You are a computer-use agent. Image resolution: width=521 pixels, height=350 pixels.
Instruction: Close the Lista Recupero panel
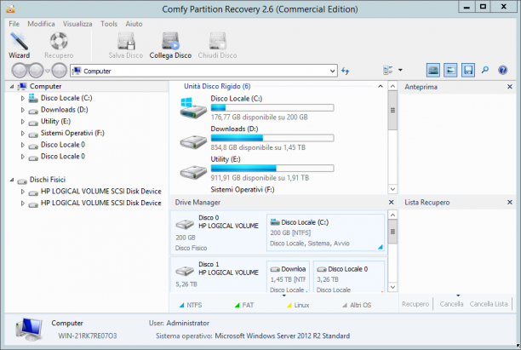click(x=510, y=202)
